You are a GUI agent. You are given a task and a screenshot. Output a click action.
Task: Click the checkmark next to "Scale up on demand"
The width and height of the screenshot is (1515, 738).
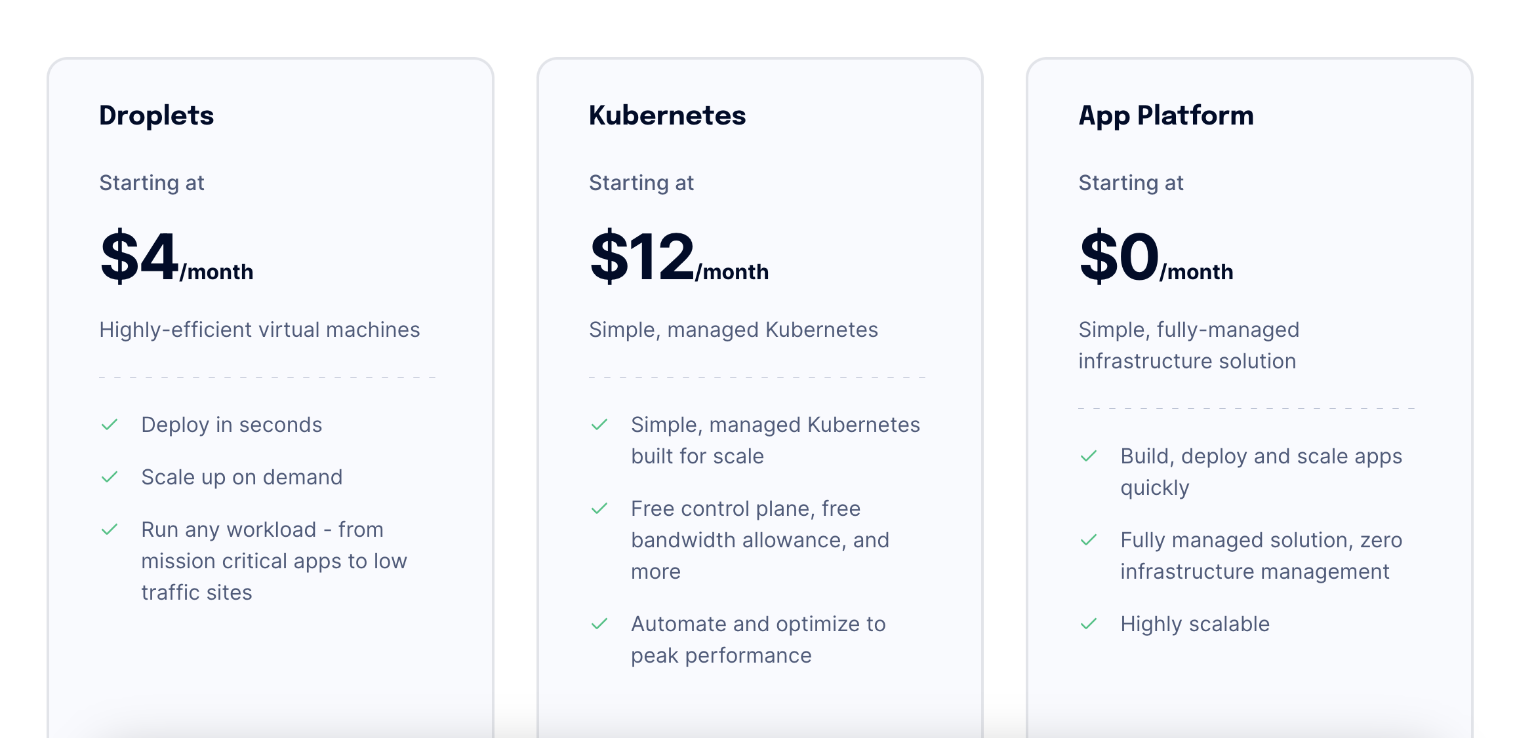tap(110, 477)
